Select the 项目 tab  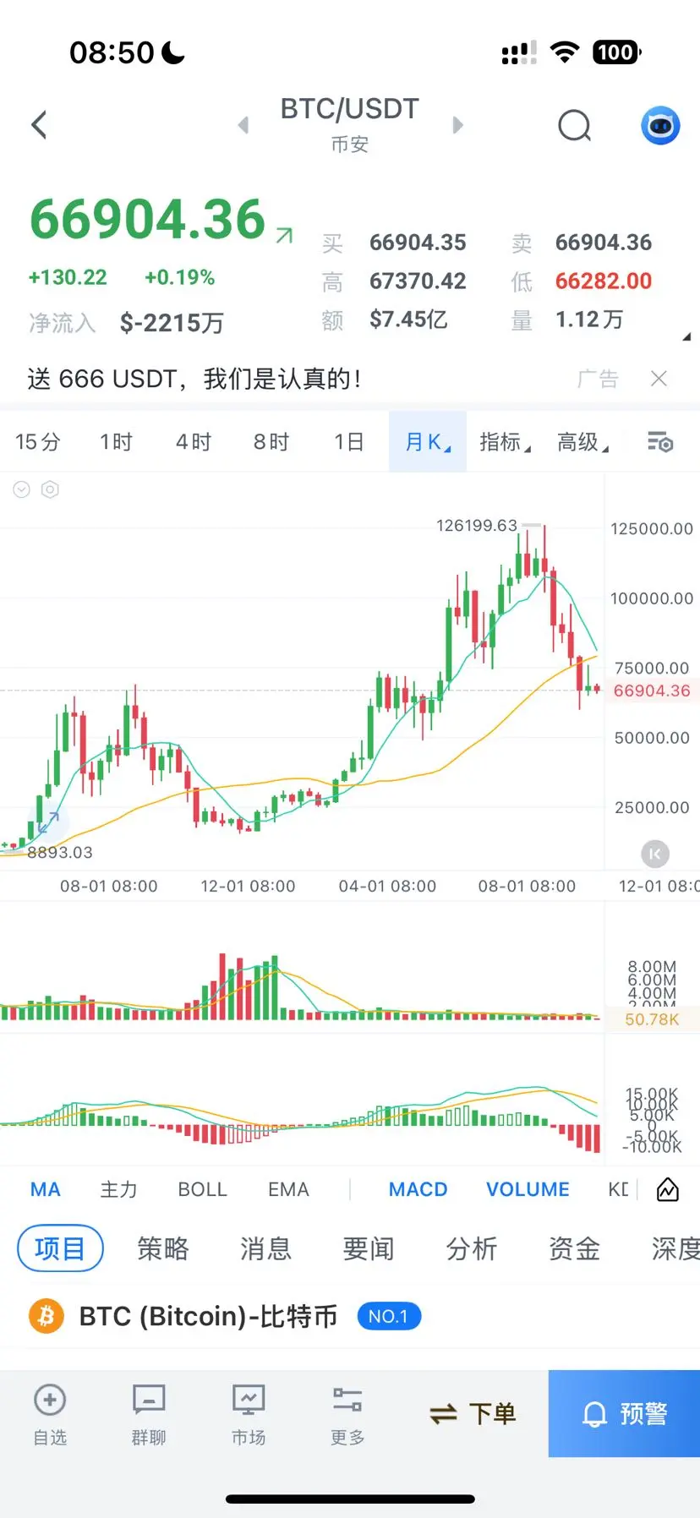coord(60,1248)
